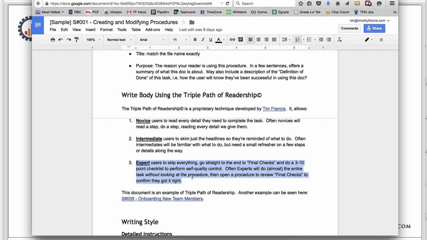Toggle italic formatting
This screenshot has width=427, height=240.
coord(203,40)
